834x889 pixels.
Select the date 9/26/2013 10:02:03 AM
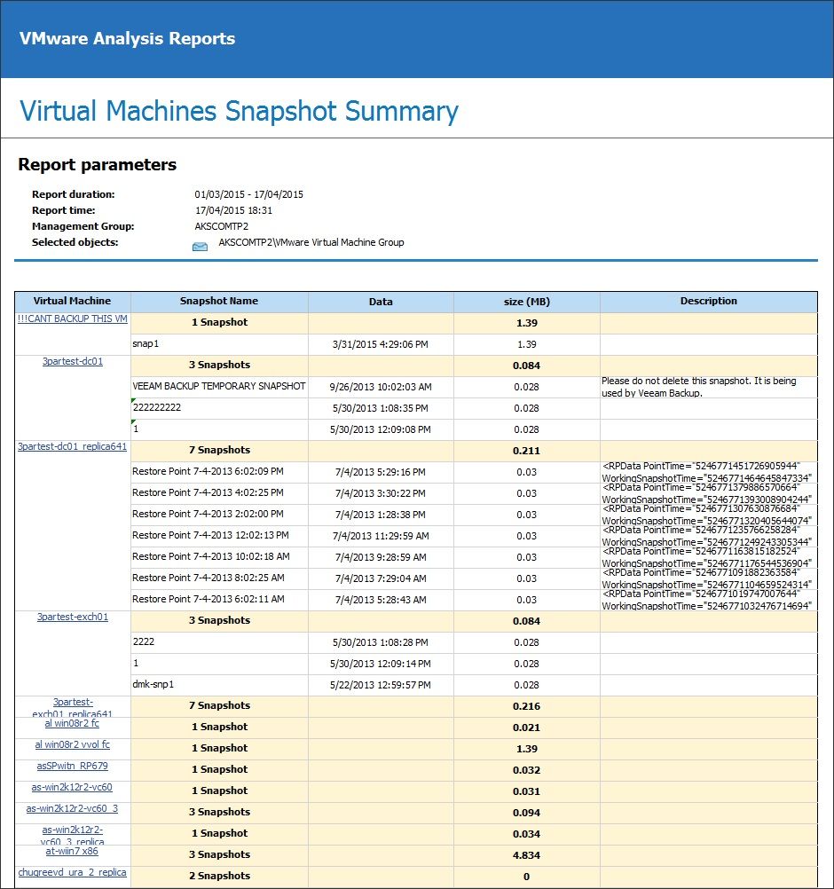pos(381,387)
